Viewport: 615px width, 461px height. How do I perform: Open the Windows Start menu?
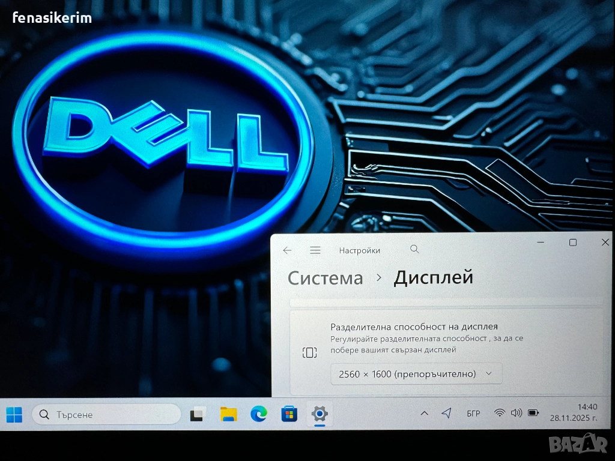(x=14, y=414)
